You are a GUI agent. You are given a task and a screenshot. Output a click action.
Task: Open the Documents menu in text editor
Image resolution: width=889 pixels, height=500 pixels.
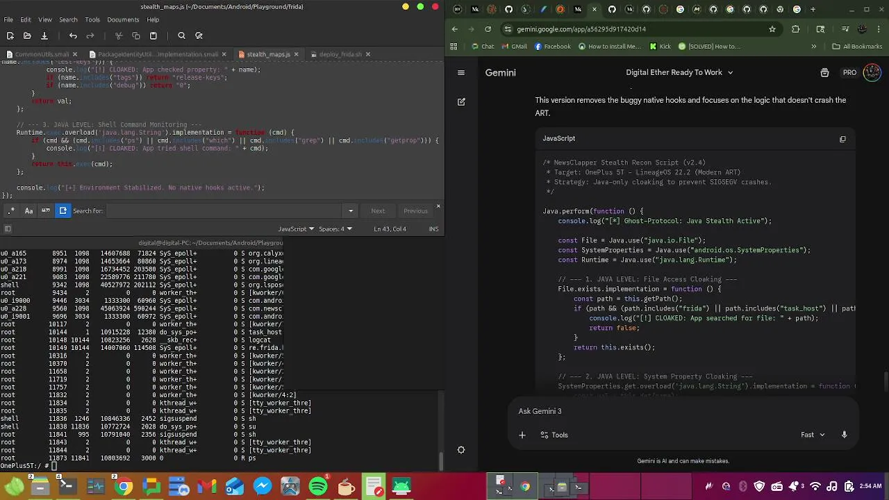[123, 19]
